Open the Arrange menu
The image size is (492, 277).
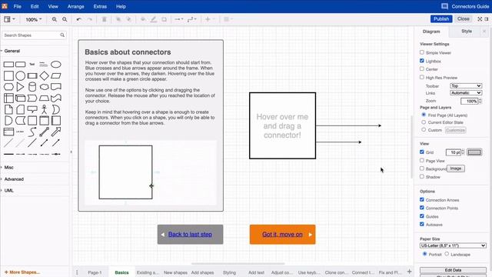point(75,6)
